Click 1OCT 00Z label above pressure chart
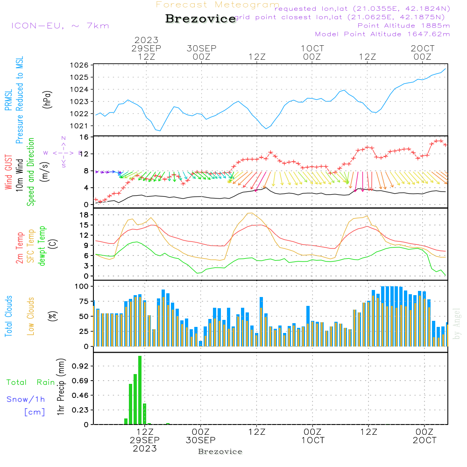467x467 pixels. 312,52
